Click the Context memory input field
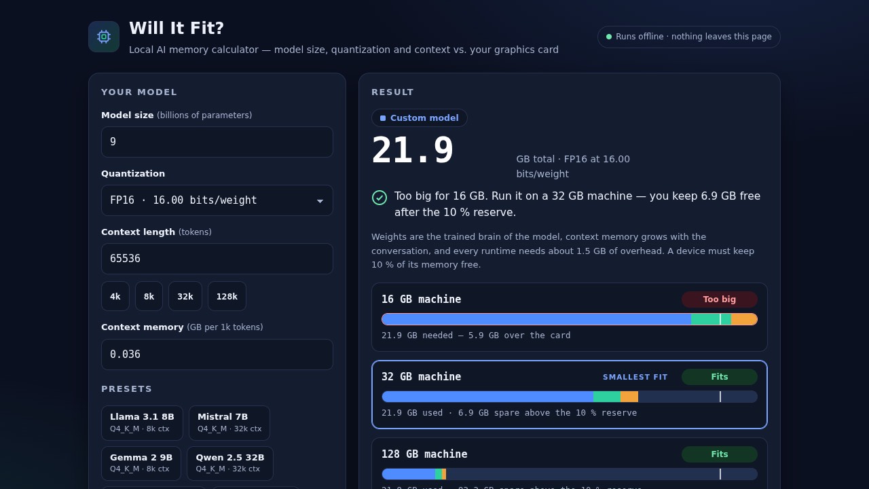 click(x=217, y=355)
